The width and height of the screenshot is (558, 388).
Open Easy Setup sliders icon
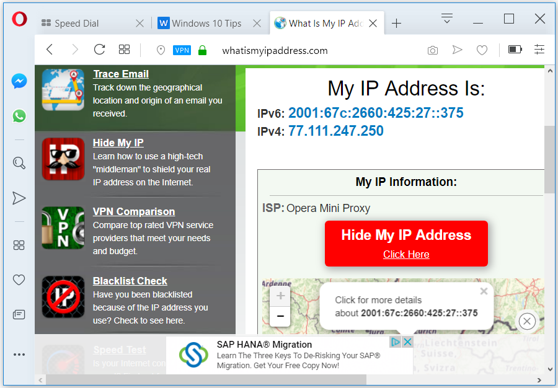click(x=539, y=49)
